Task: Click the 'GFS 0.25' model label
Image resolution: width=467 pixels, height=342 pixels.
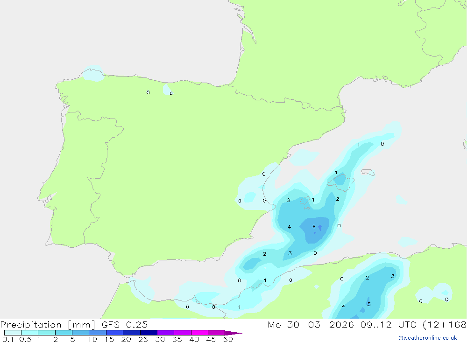Action: pyautogui.click(x=125, y=325)
